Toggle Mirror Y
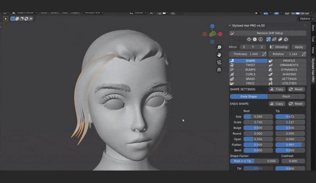Image resolution: width=316 pixels, height=183 pixels. (253, 47)
